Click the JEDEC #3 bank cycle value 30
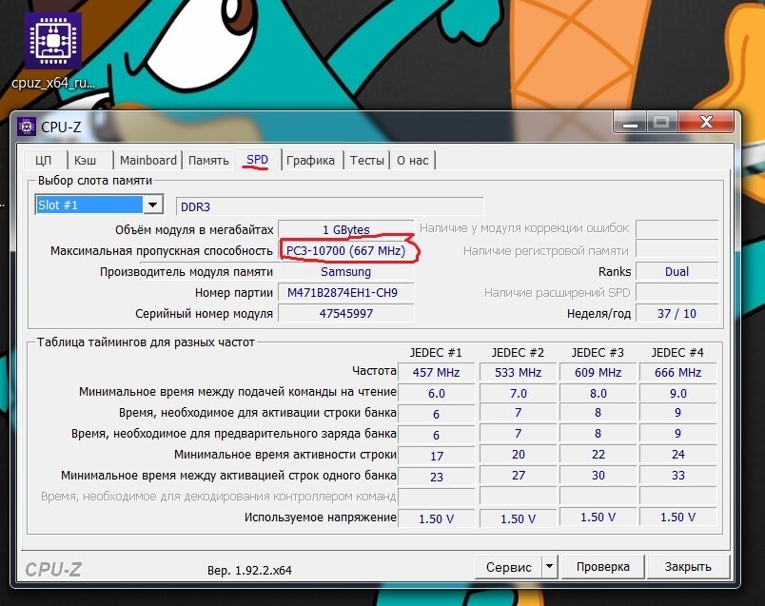Screen dimensions: 765x606 pyautogui.click(x=598, y=476)
